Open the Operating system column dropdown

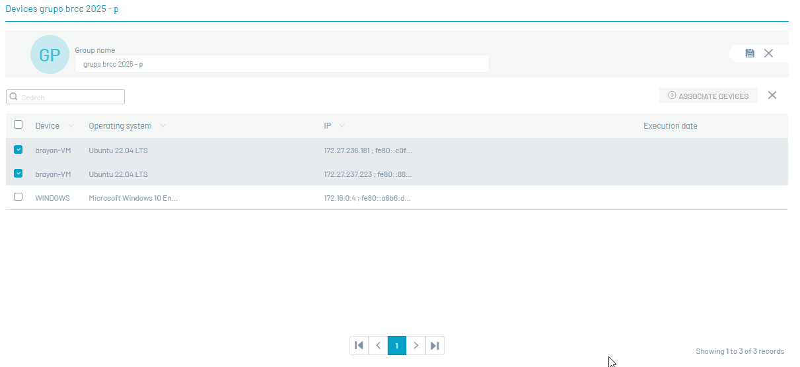coord(163,126)
